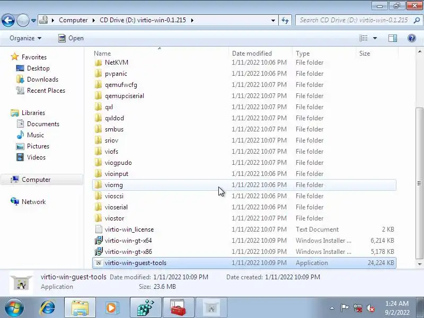424x318 pixels.
Task: Select virtio-win-gt-x64 installer icon
Action: (99, 241)
